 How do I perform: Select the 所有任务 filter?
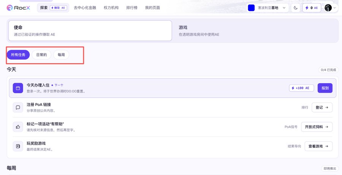(x=18, y=55)
